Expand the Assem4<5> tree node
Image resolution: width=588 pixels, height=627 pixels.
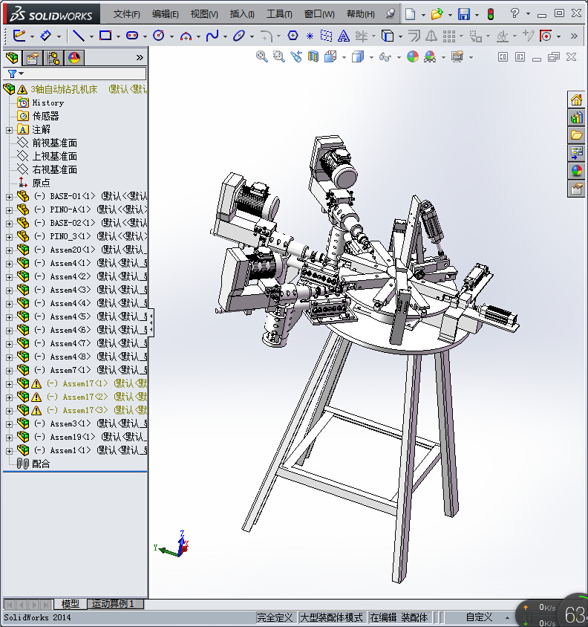click(9, 317)
